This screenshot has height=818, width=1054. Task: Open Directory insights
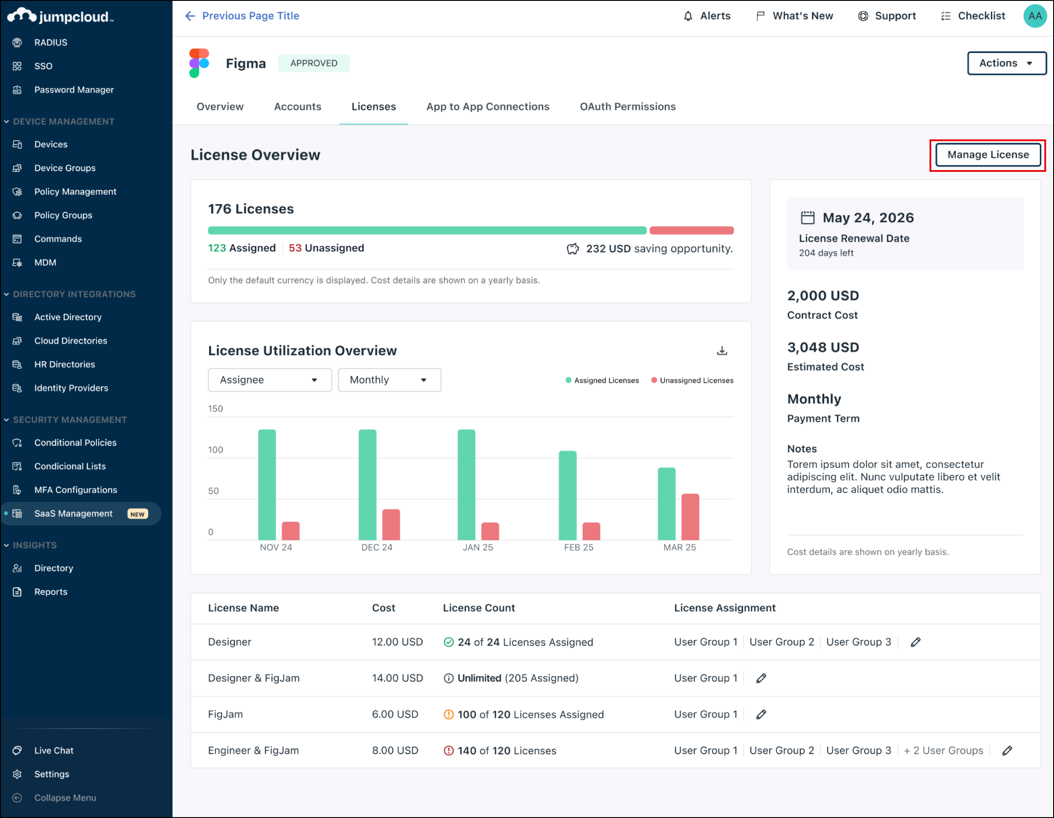(53, 568)
